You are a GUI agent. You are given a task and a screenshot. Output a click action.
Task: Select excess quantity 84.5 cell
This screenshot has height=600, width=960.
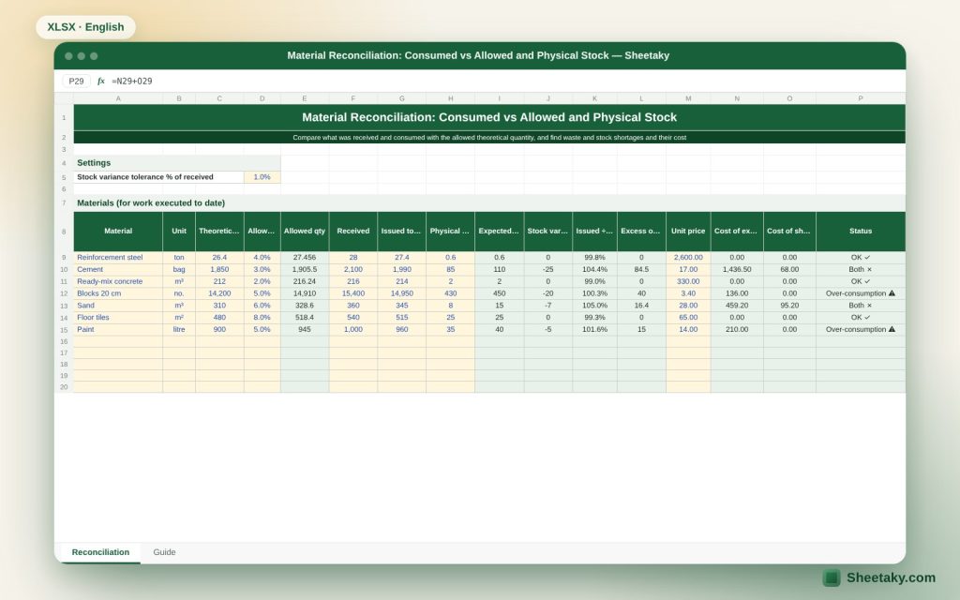coord(641,269)
